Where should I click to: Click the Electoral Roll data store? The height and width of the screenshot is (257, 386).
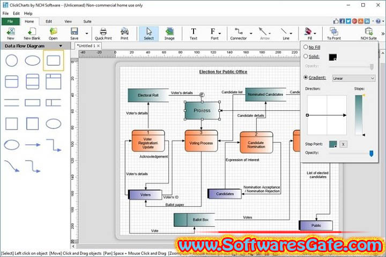[x=148, y=95]
